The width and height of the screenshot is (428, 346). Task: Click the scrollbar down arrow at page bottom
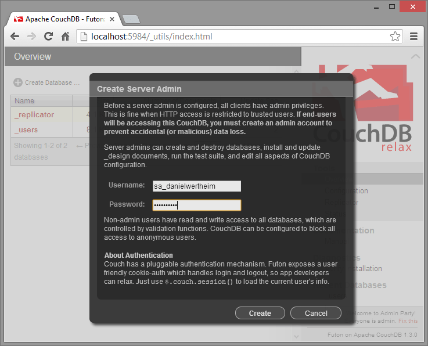[296, 337]
